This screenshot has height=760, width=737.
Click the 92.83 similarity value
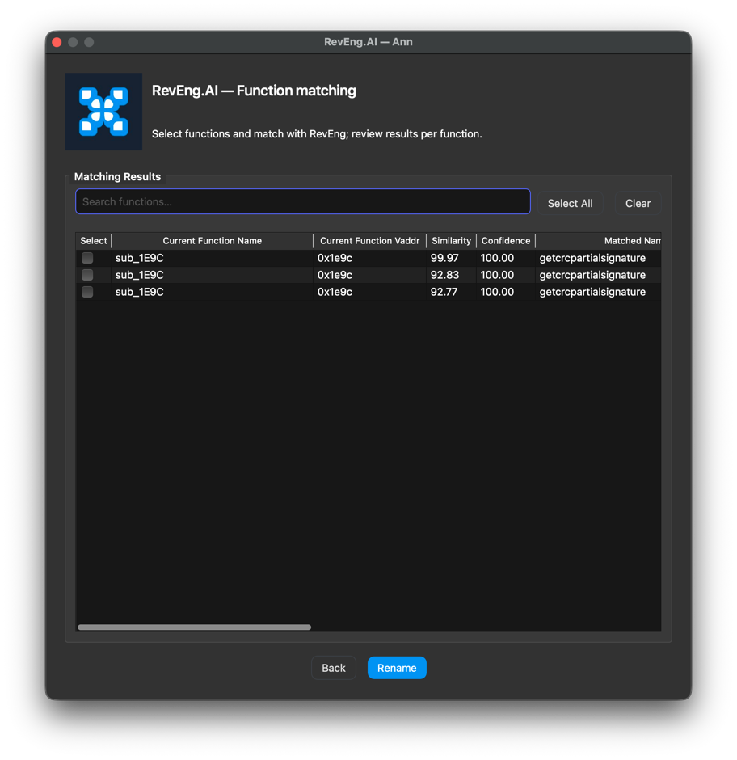[x=444, y=275]
